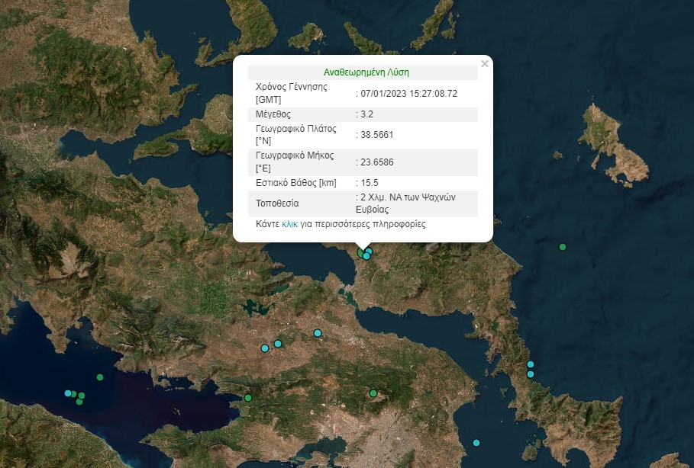694x468 pixels.
Task: Select the cyan marker in the sea south of Attica
Action: 476,443
